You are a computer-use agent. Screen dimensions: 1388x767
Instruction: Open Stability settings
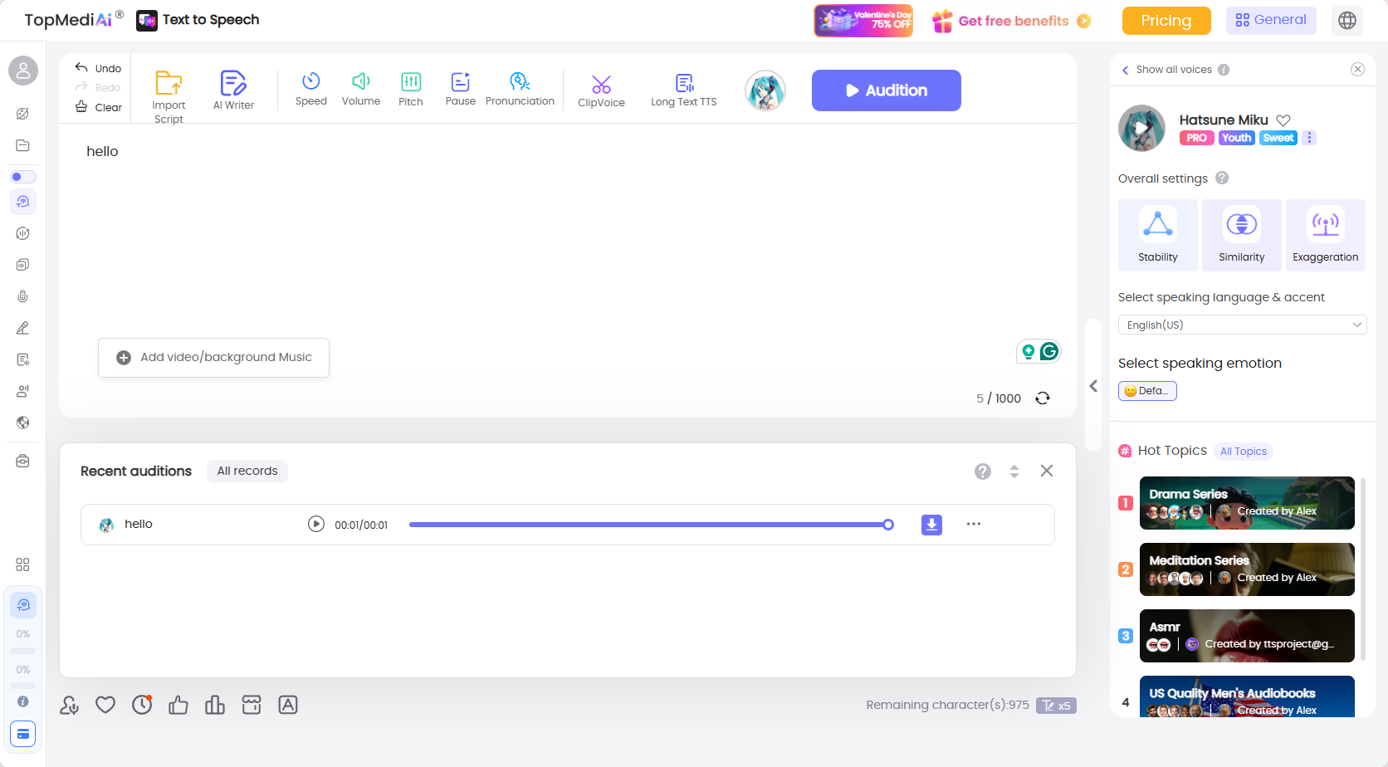(1158, 235)
